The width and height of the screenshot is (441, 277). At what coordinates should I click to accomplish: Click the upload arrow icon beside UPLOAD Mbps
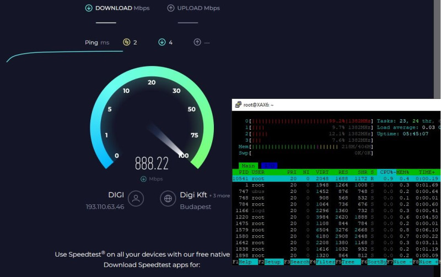(x=171, y=8)
